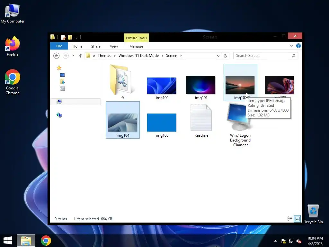Viewport: 329px width, 247px height.
Task: Select the Readme text file icon
Action: (201, 118)
